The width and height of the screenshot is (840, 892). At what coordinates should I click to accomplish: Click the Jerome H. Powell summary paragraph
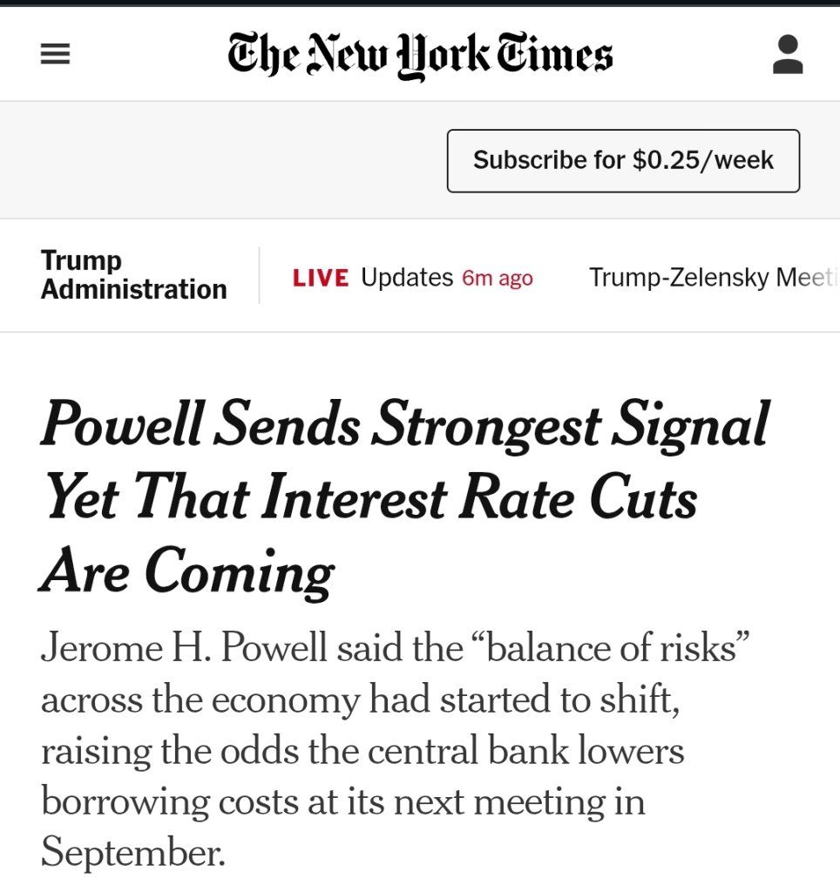click(x=395, y=750)
